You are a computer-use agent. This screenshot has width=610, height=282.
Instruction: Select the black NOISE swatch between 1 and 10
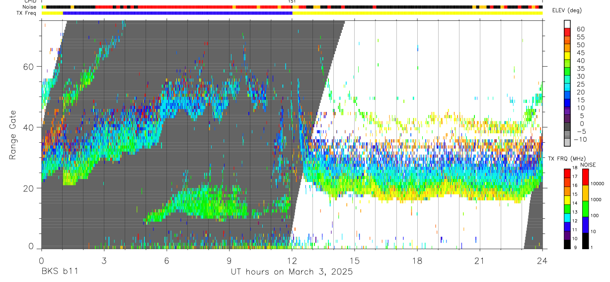(x=586, y=240)
